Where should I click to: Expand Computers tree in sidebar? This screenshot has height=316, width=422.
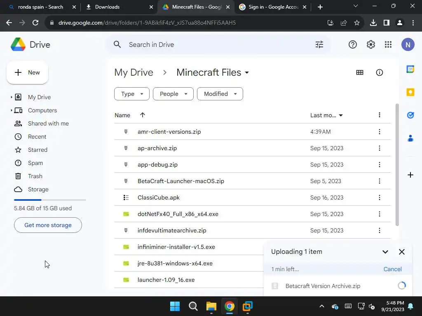point(11,110)
